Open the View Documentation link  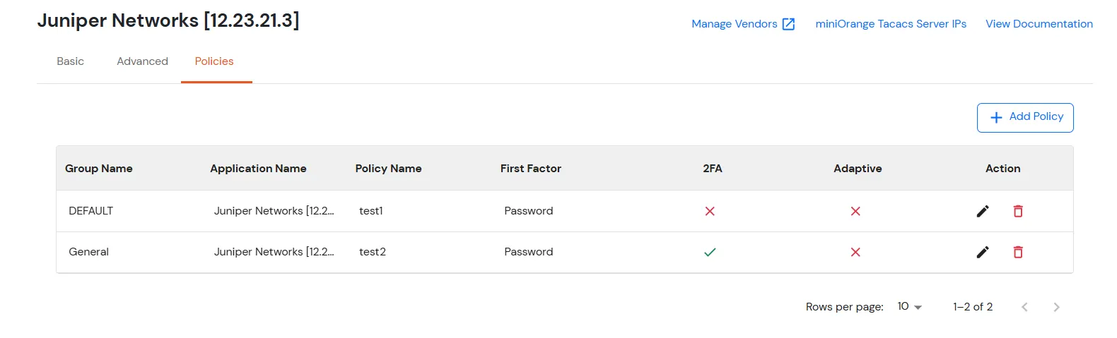[1039, 24]
